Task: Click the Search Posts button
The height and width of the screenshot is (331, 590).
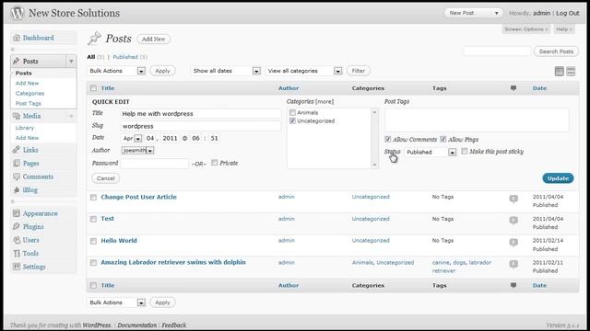Action: tap(556, 51)
